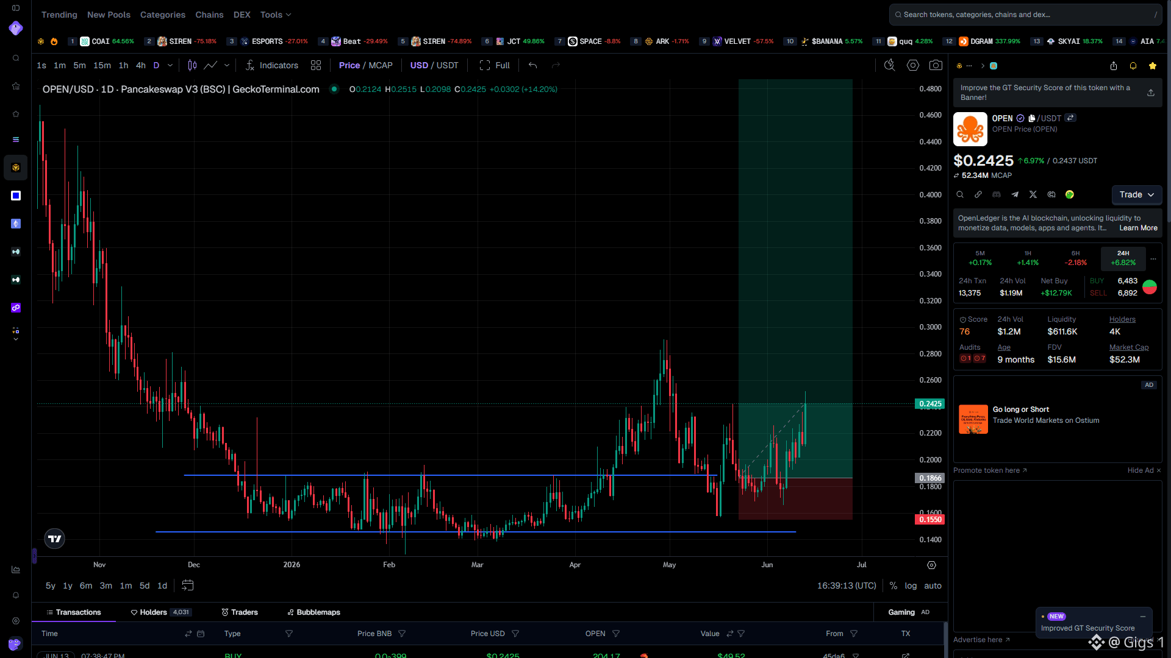The height and width of the screenshot is (658, 1171).
Task: Expand more timeframe options chevron
Action: click(170, 65)
